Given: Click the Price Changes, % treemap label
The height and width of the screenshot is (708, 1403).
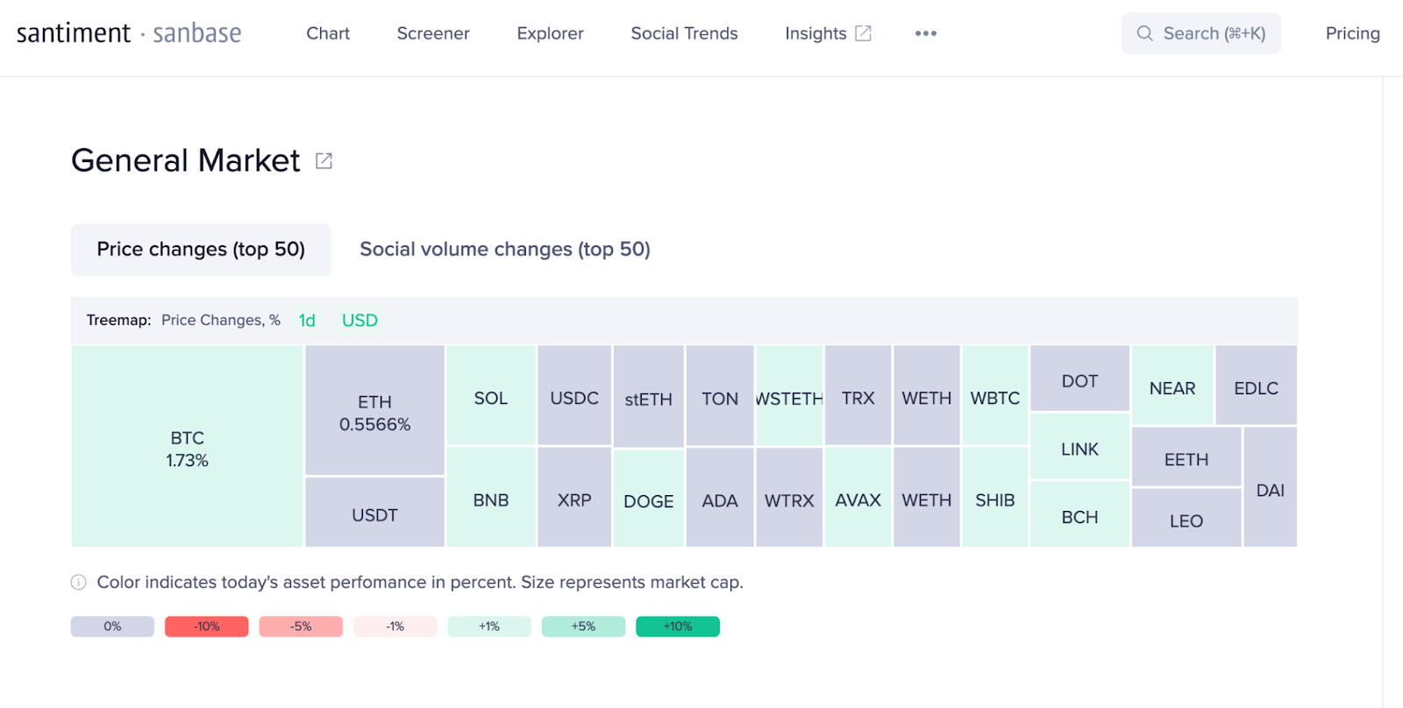Looking at the screenshot, I should point(221,321).
